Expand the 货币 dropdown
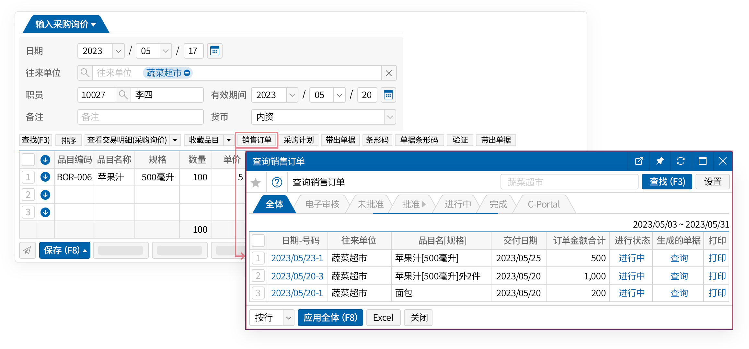This screenshot has height=349, width=749. tap(390, 117)
